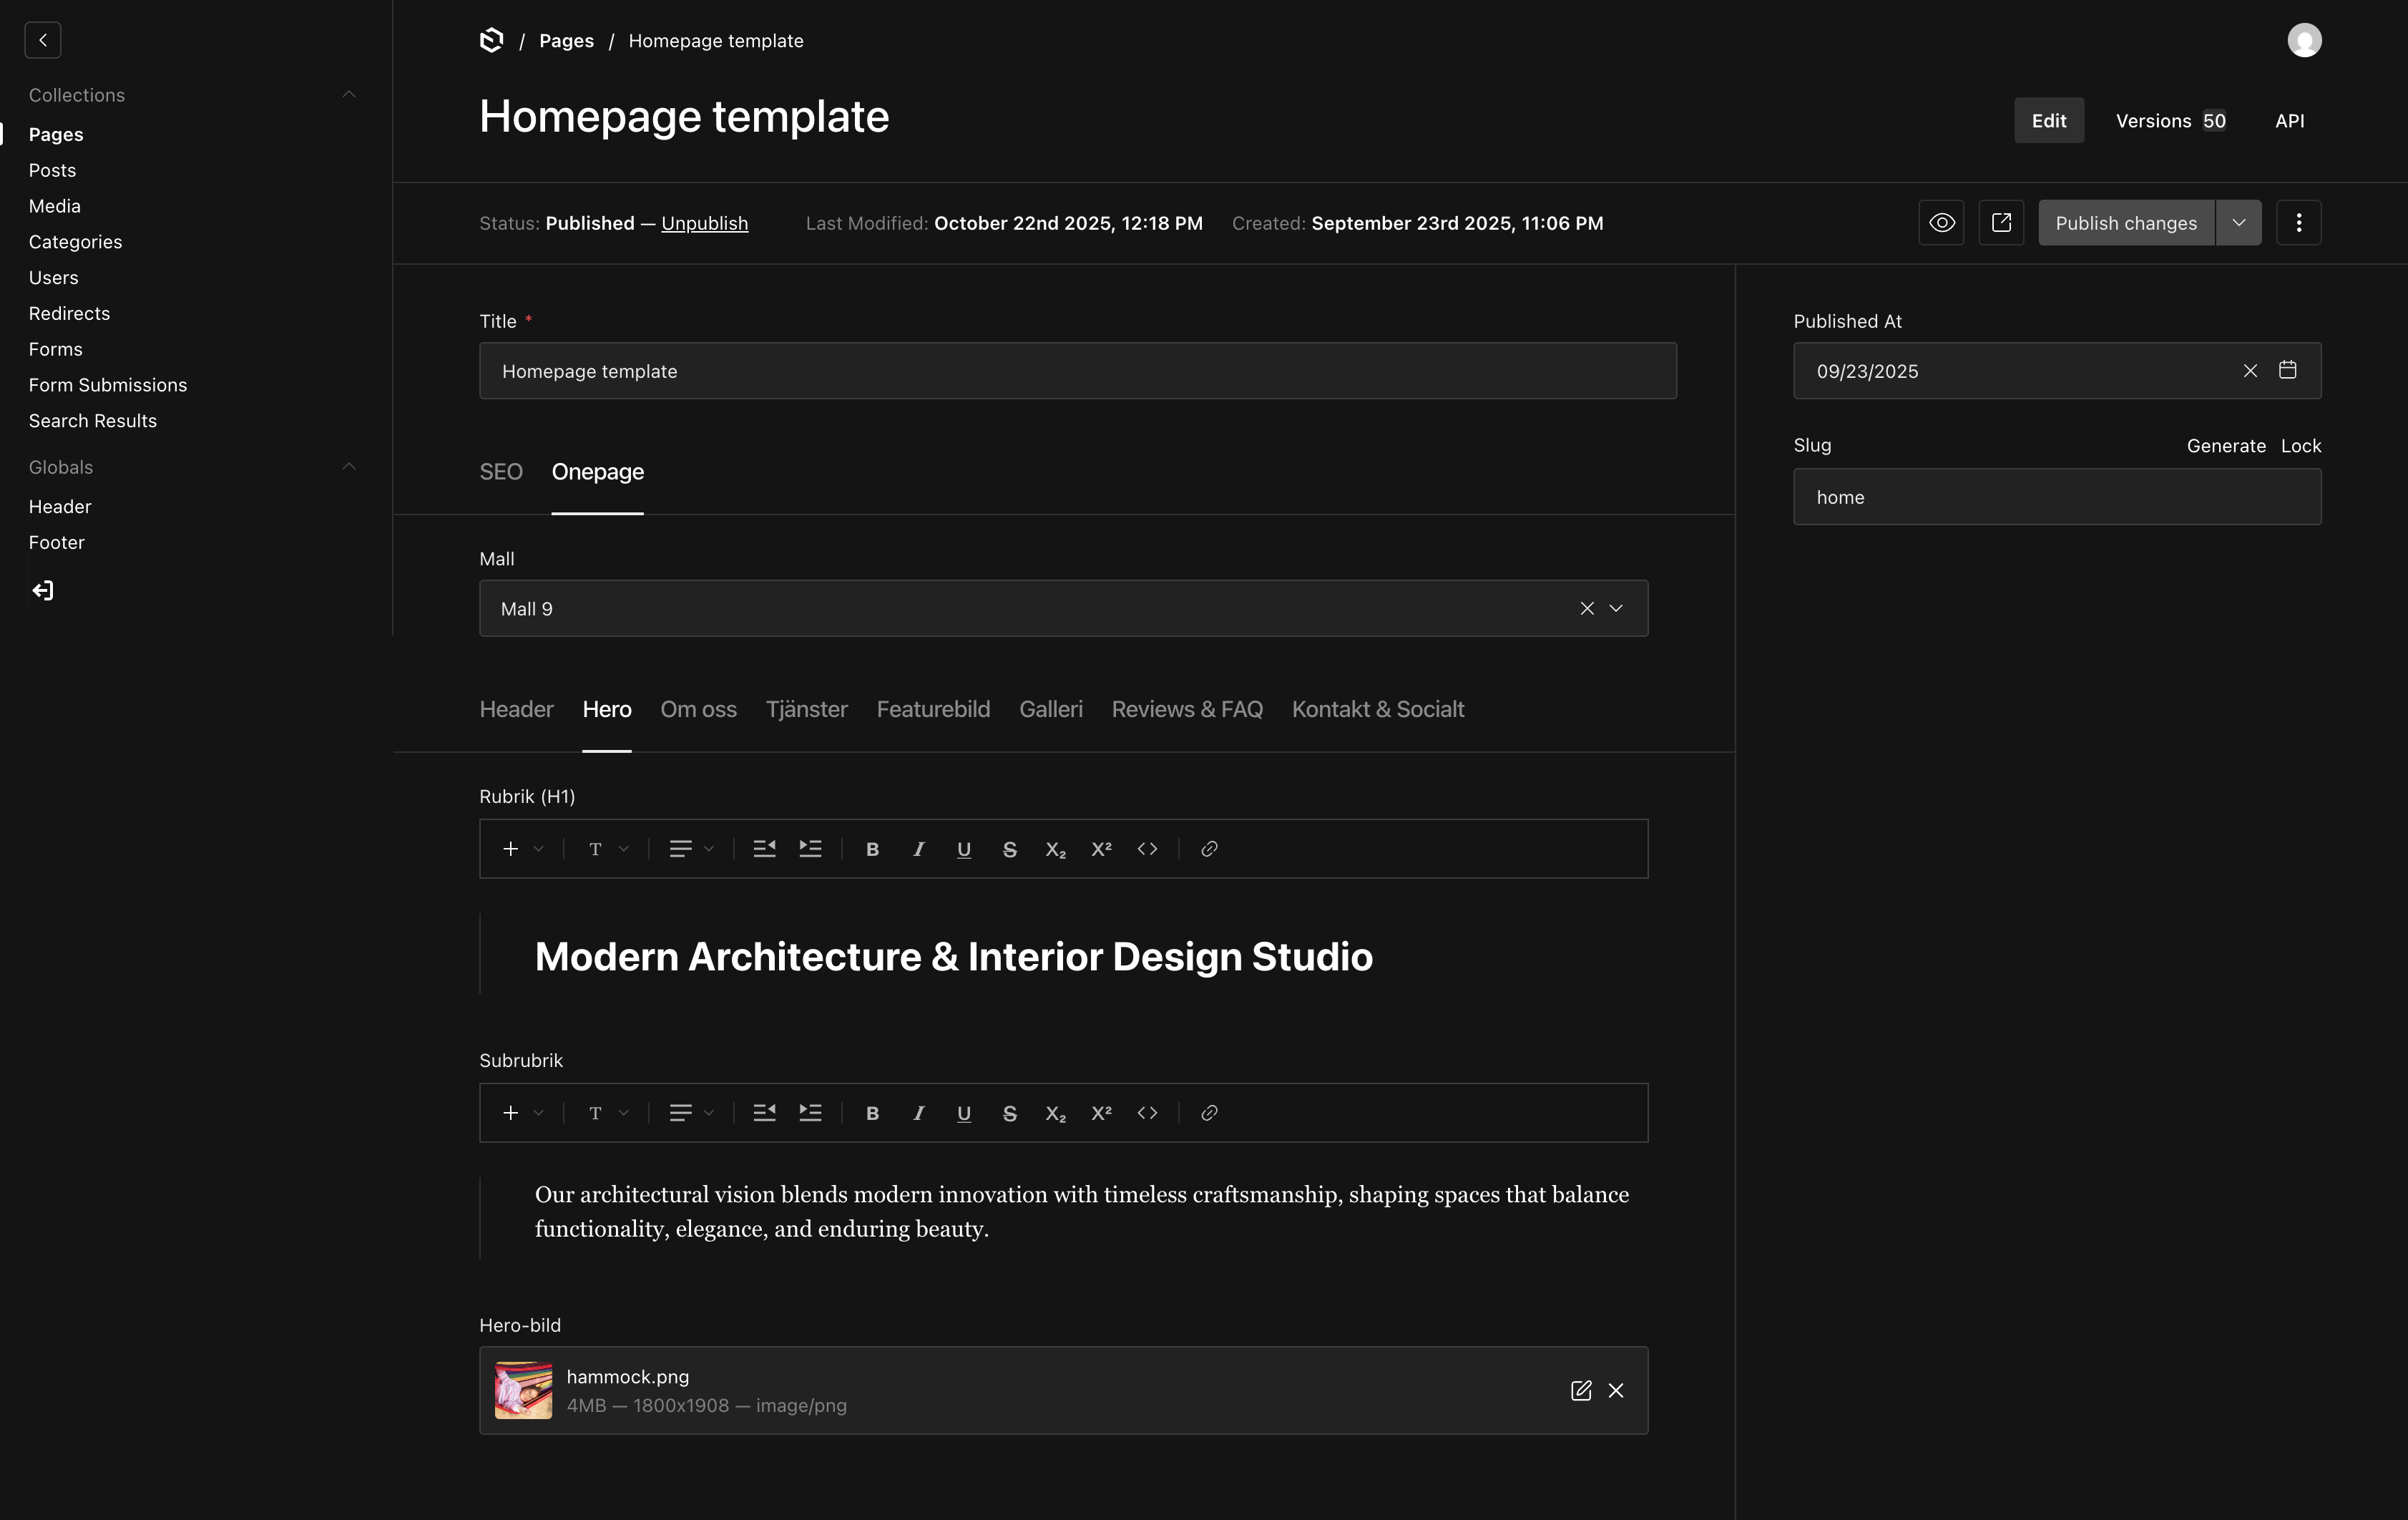Open the calendar picker for Published At
The image size is (2408, 1520).
pos(2288,370)
